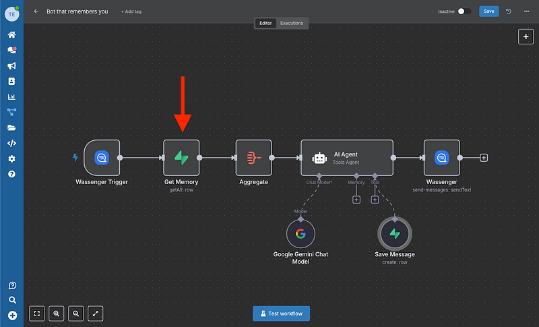Open the Google Gemini Chat Model node

click(300, 235)
